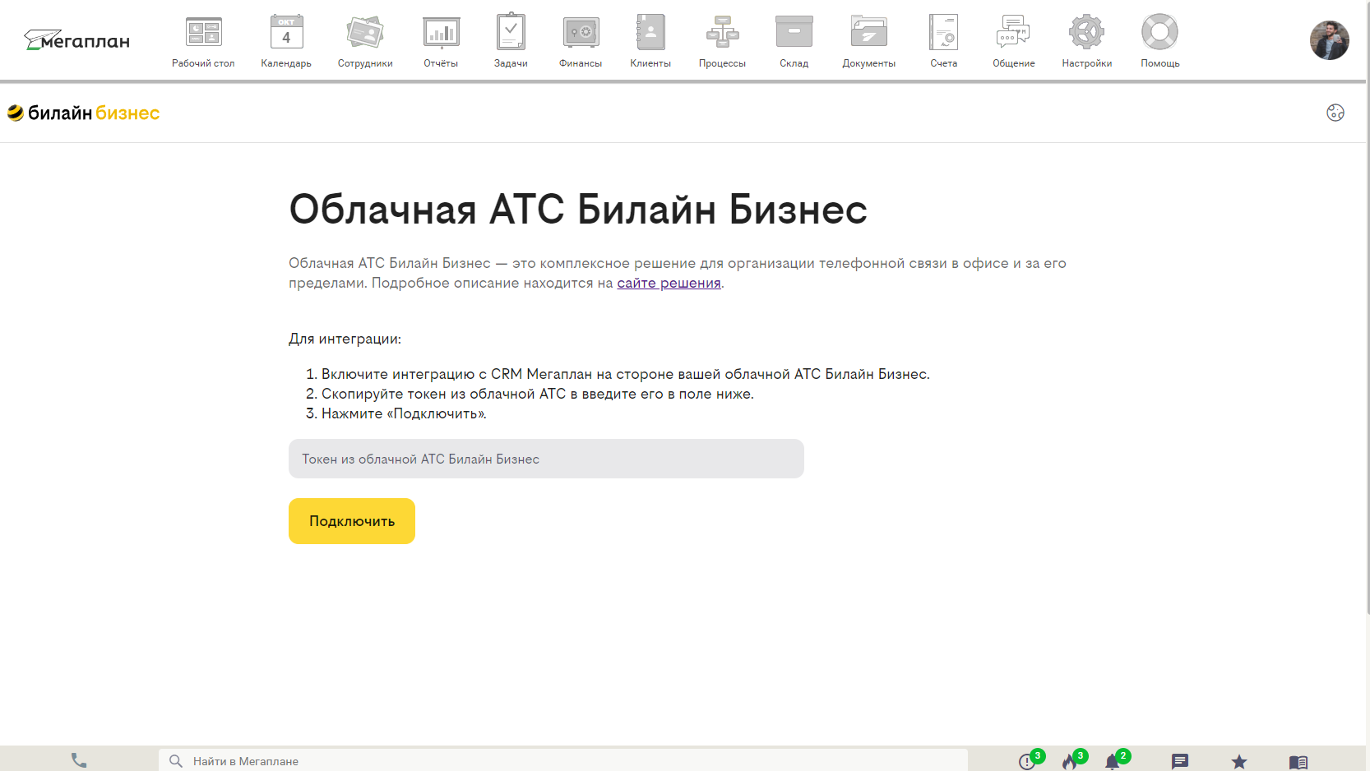Open notifications bell icon
The width and height of the screenshot is (1370, 771).
1113,760
